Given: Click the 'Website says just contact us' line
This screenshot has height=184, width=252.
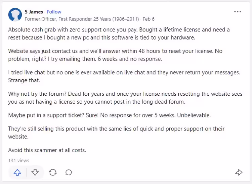Looking at the screenshot, I should coord(114,51).
